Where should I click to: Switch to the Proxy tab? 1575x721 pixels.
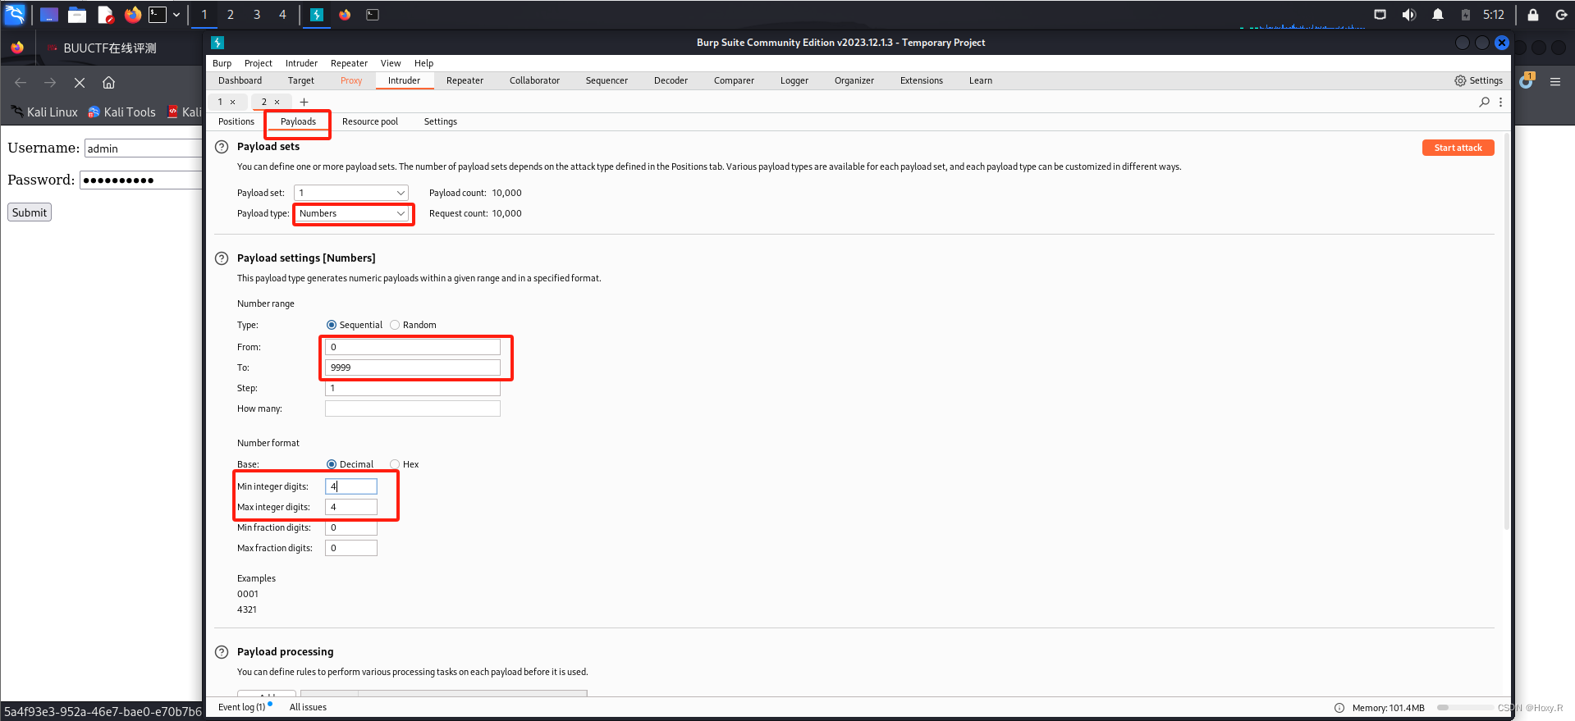[351, 80]
